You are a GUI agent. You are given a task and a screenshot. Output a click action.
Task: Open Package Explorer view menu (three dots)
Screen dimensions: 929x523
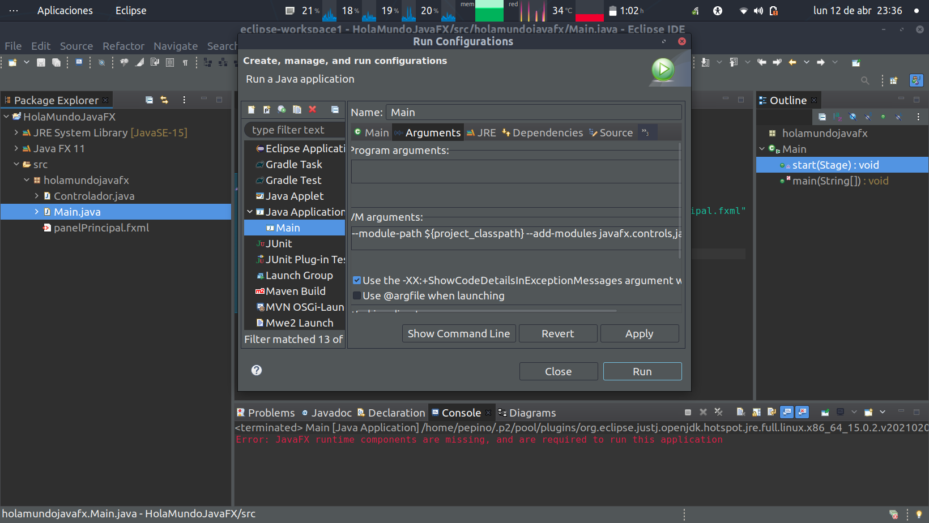pos(184,100)
